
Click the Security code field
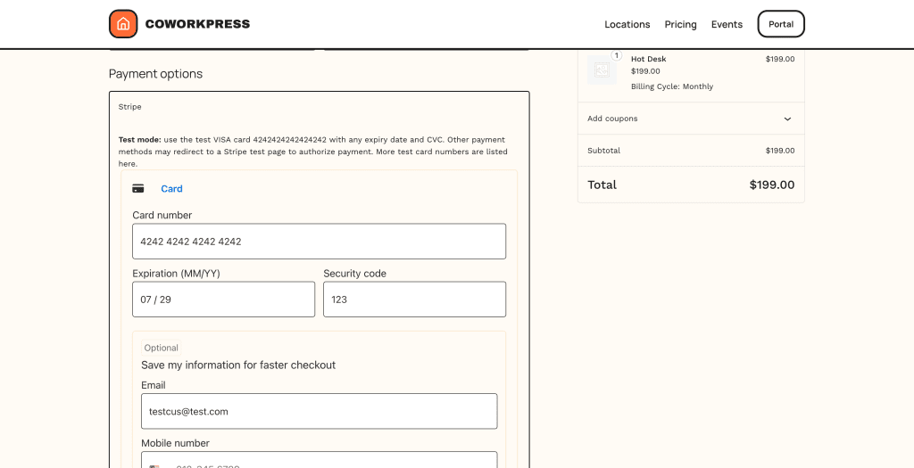[x=414, y=300]
